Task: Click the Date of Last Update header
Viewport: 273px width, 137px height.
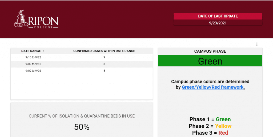Action: [x=218, y=16]
